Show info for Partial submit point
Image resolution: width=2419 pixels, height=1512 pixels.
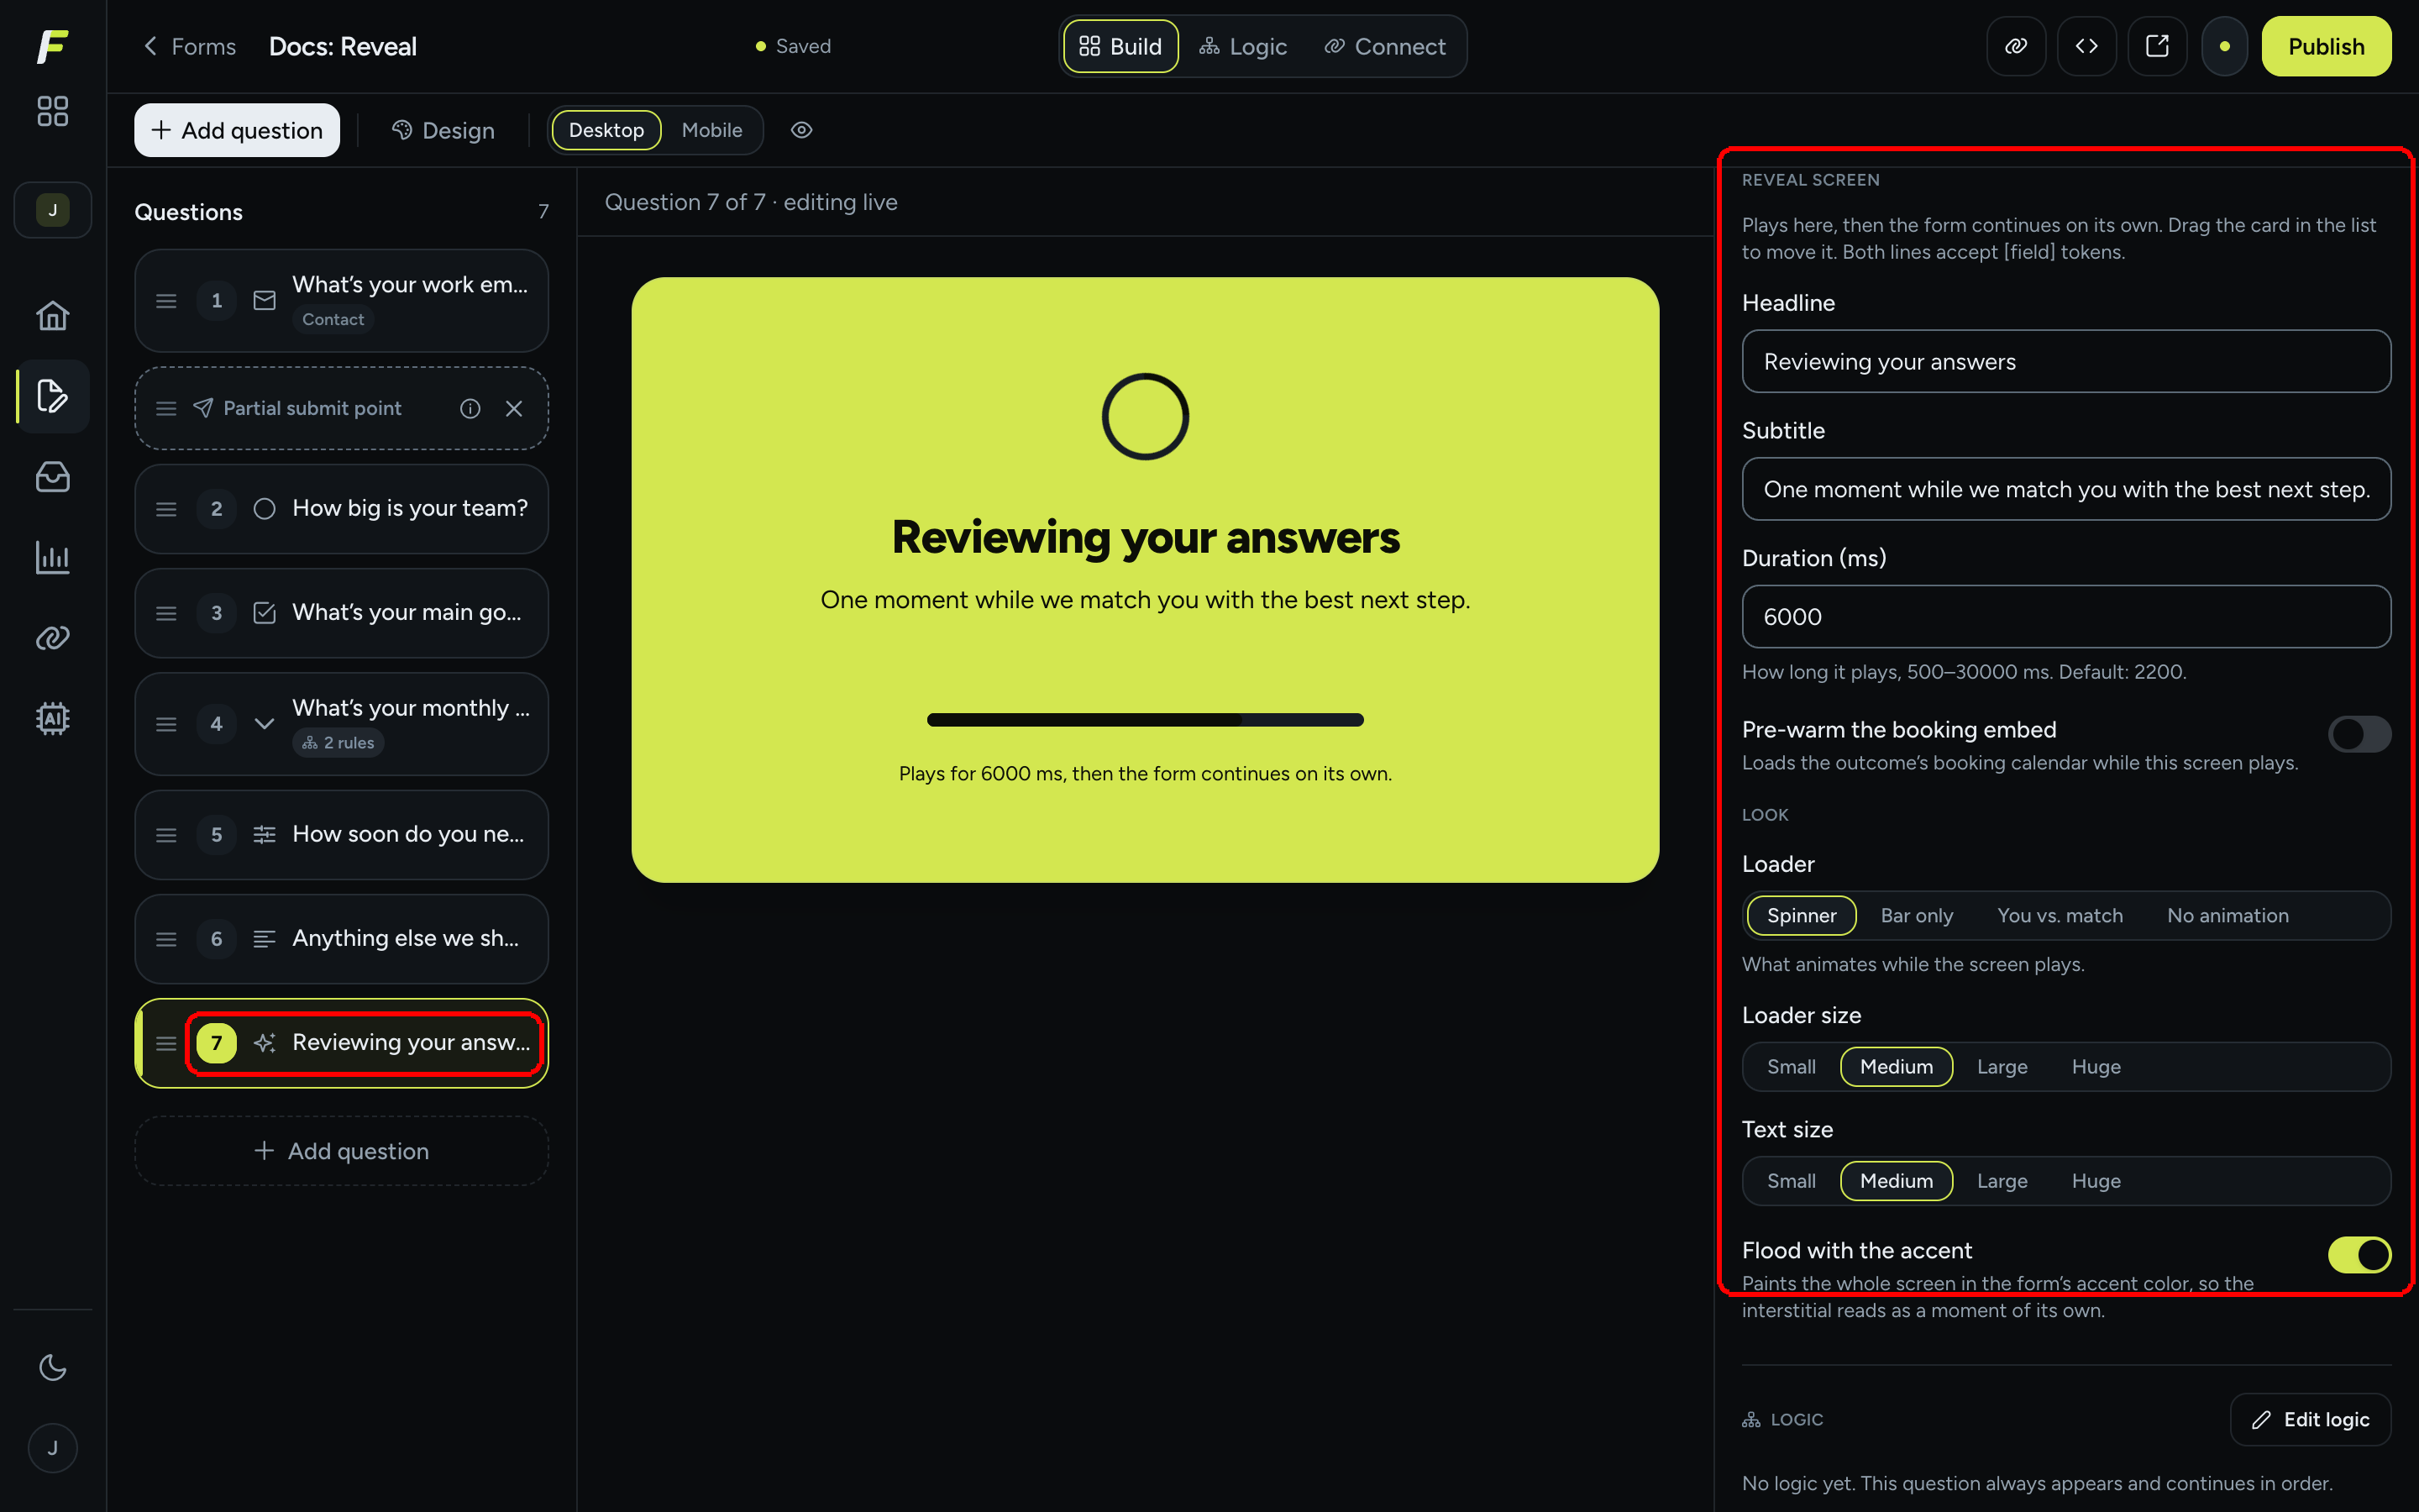(470, 408)
